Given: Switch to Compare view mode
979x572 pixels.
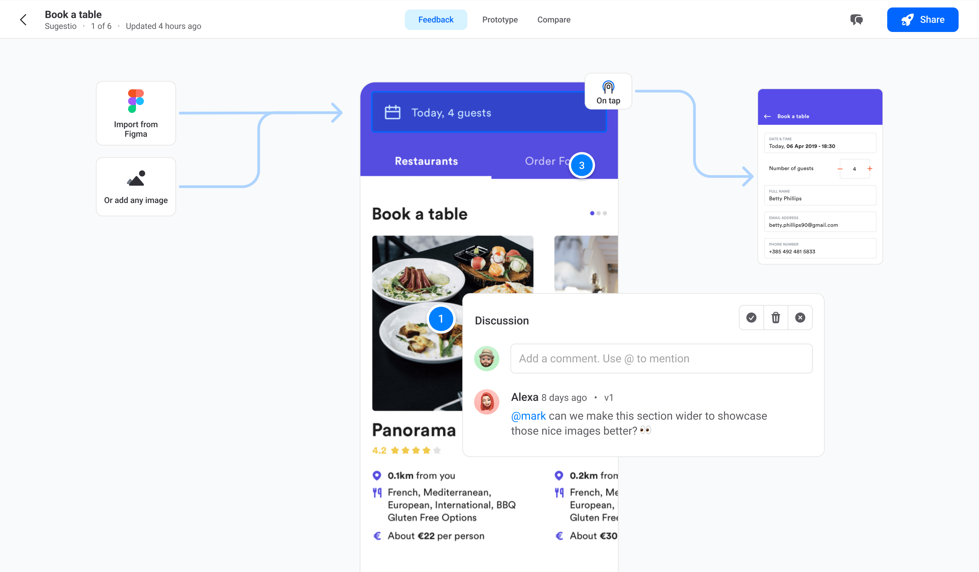Looking at the screenshot, I should point(554,19).
